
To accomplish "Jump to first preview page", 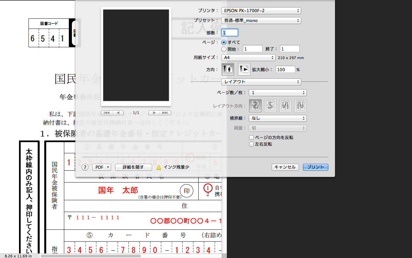I will coord(107,113).
